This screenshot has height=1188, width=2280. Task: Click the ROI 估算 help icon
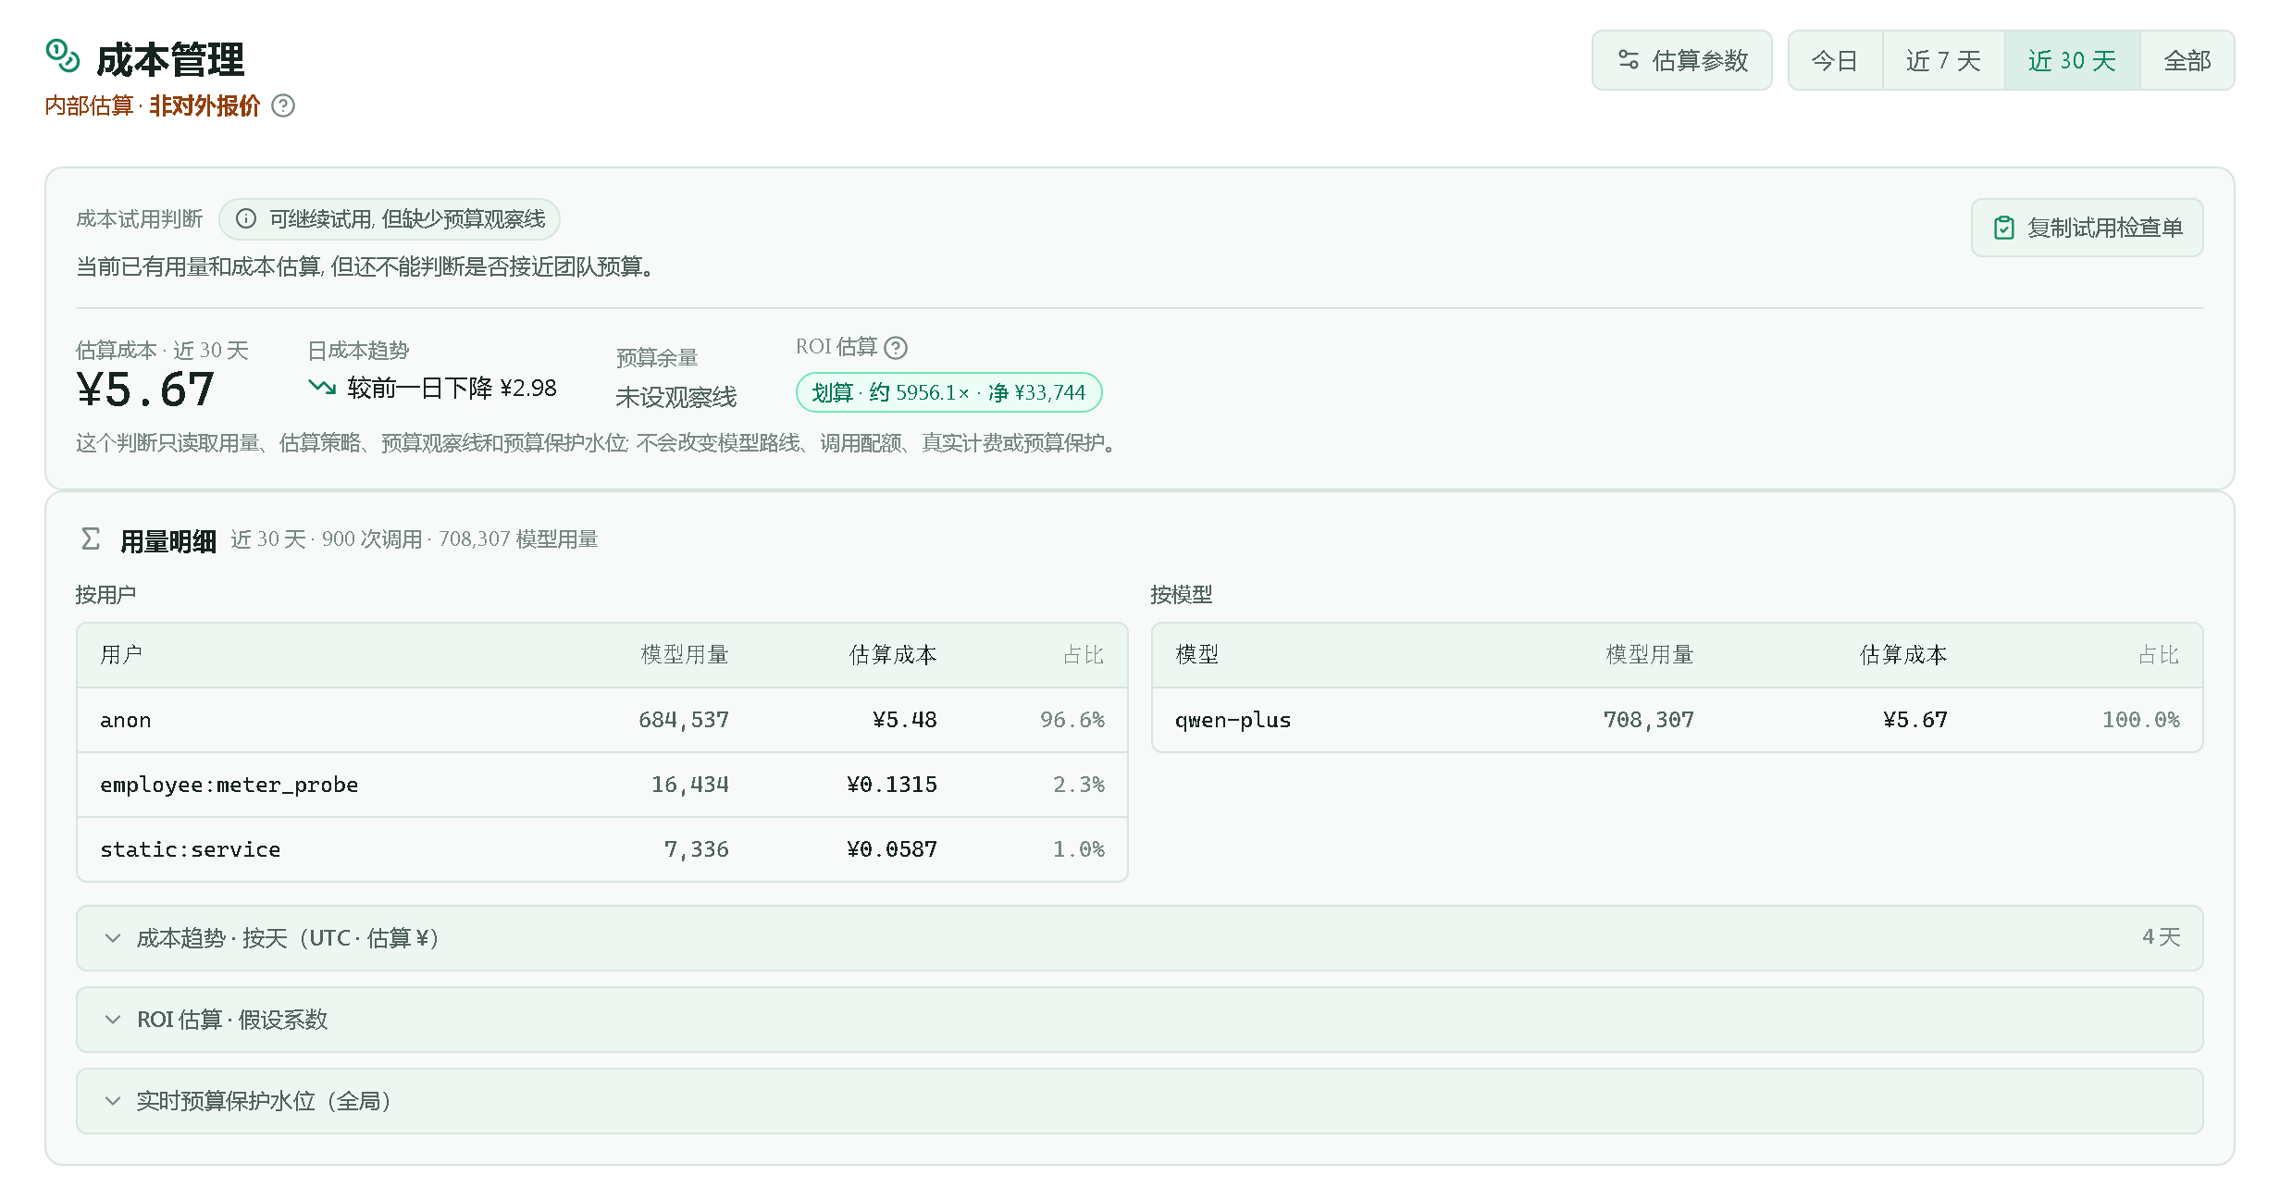click(896, 348)
